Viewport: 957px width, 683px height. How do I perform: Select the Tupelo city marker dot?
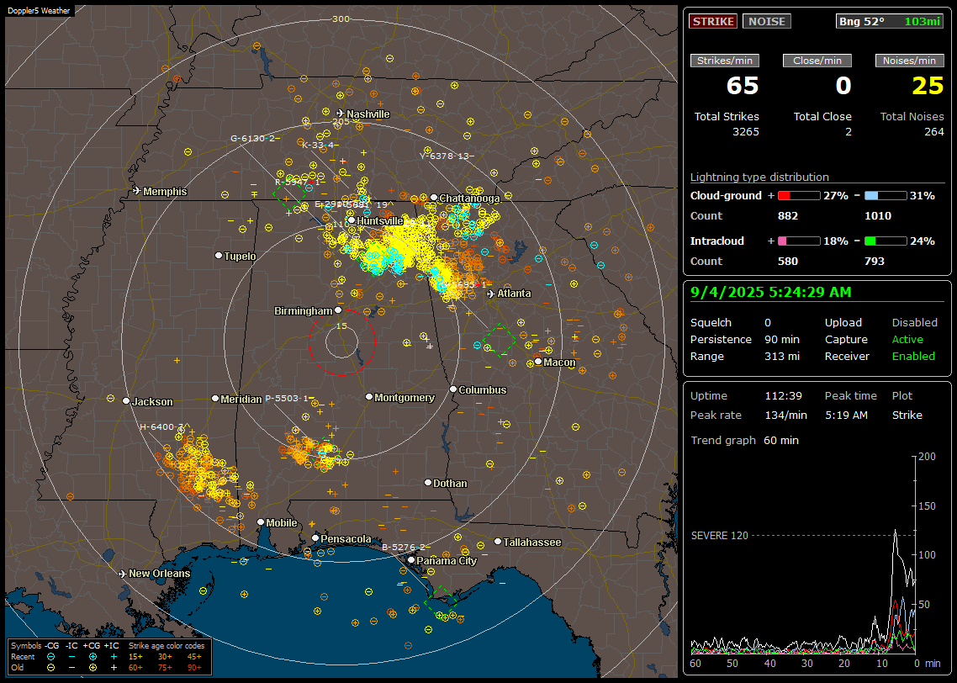click(219, 255)
